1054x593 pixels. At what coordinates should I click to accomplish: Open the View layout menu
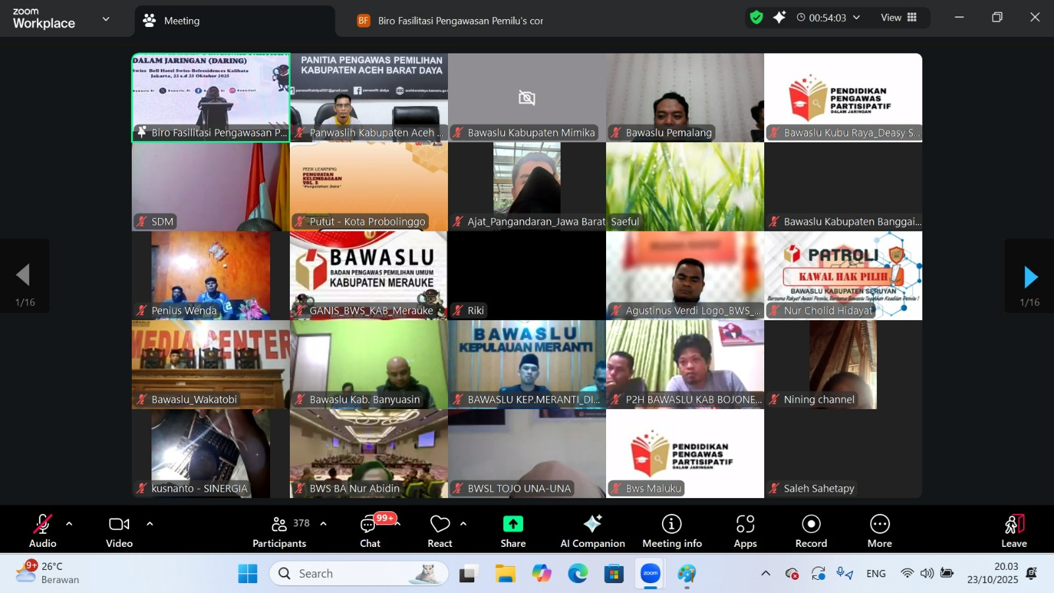pos(899,18)
